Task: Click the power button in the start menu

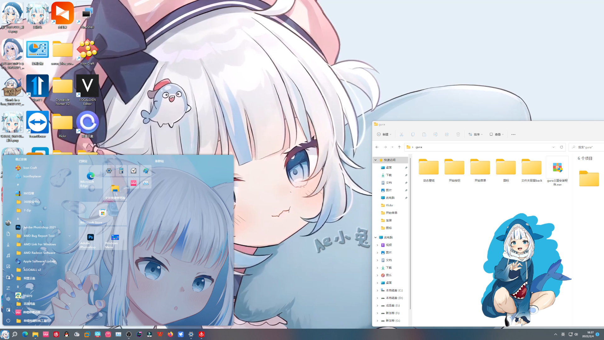Action: [8, 320]
